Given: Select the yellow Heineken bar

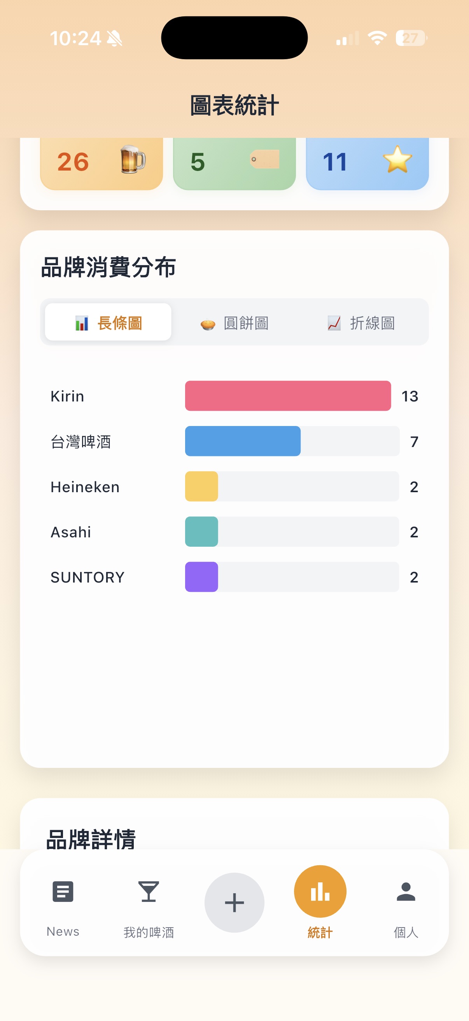Looking at the screenshot, I should (201, 486).
